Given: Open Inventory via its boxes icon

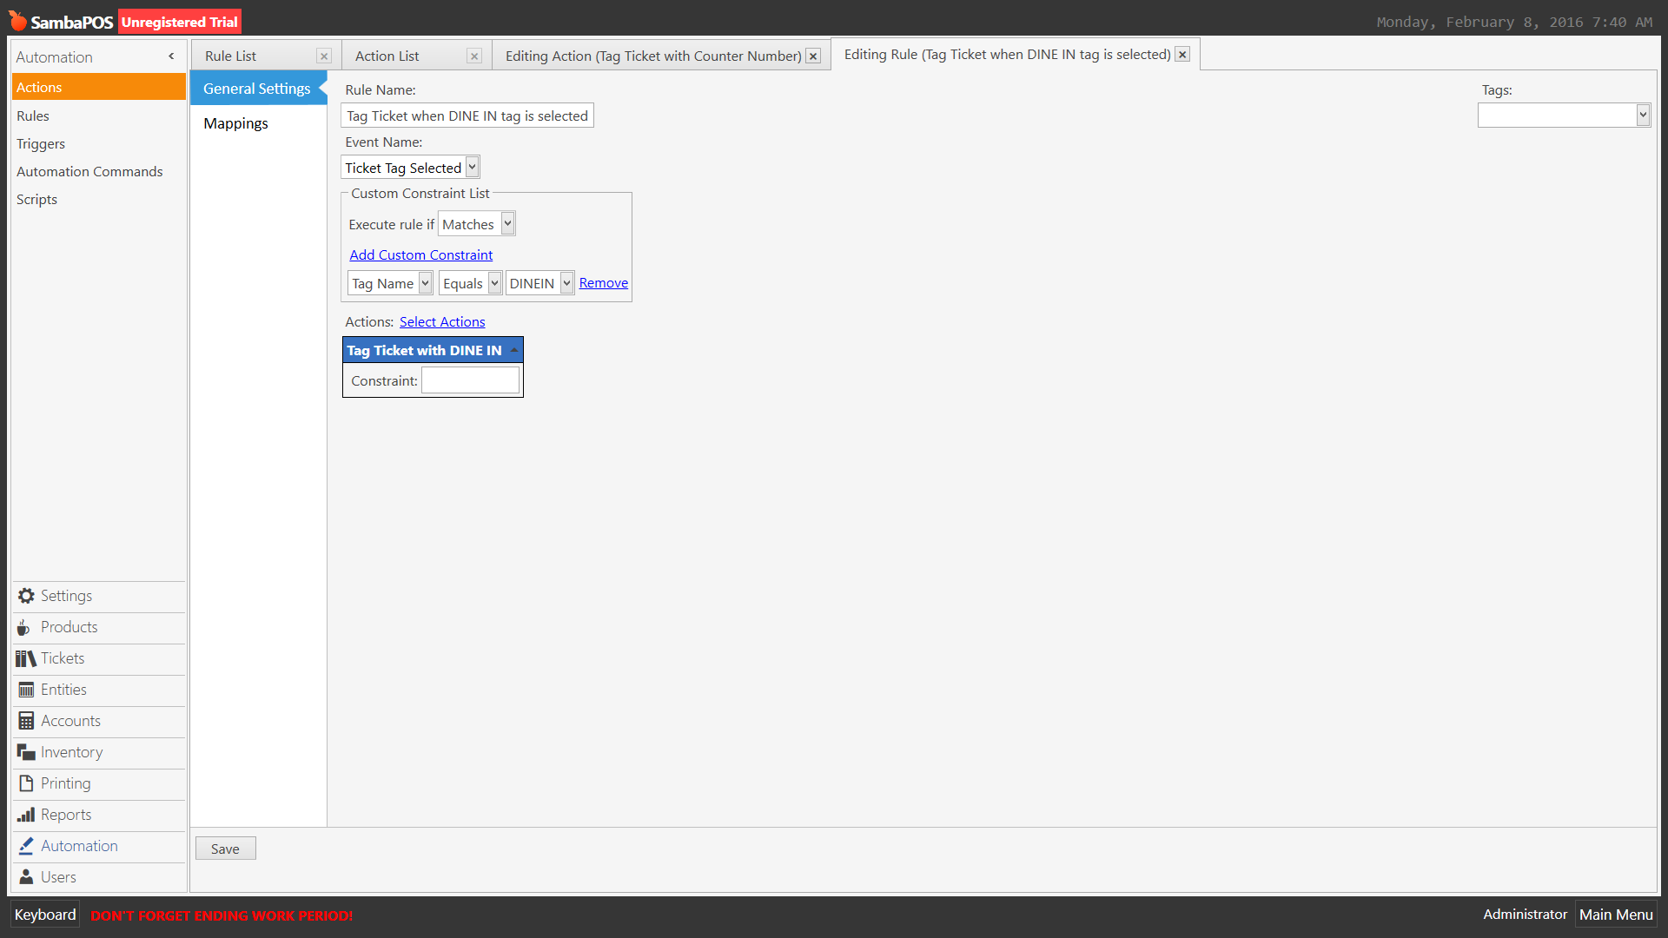Looking at the screenshot, I should point(26,752).
